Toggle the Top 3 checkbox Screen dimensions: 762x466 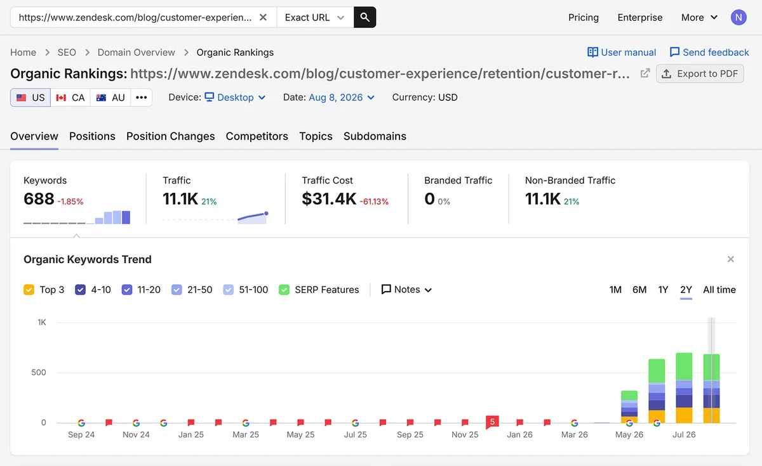[x=29, y=290]
